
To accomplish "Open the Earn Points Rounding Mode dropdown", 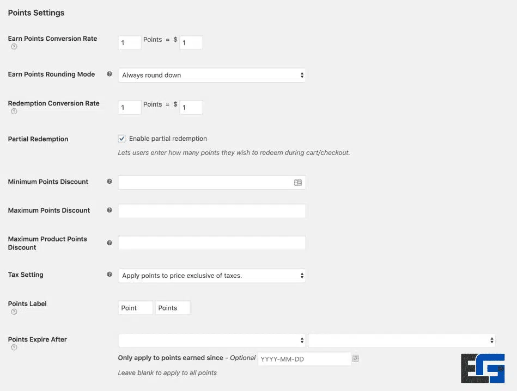I will (211, 75).
